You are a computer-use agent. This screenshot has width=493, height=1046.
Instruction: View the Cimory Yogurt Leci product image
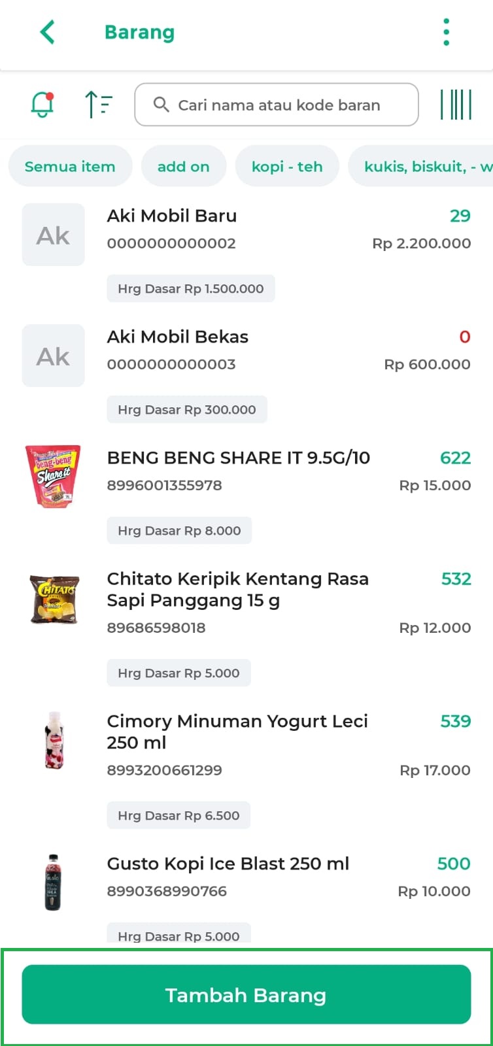click(x=54, y=741)
